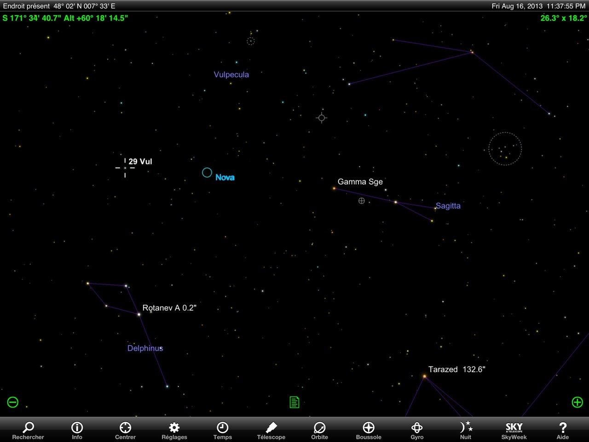
Task: Switch to Orbite mode
Action: click(x=319, y=430)
